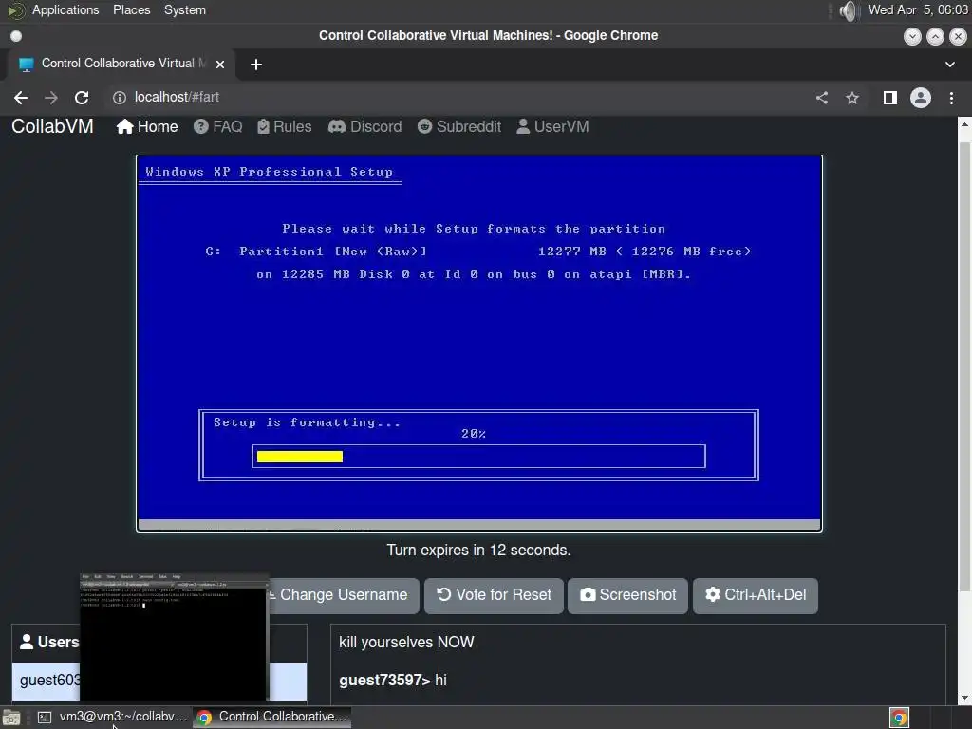Click the volume speaker icon in top panel
Viewport: 972px width, 729px height.
(x=849, y=10)
